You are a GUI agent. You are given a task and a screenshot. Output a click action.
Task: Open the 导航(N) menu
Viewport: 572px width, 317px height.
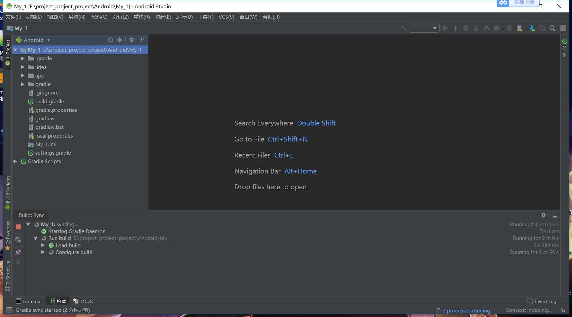pos(77,17)
